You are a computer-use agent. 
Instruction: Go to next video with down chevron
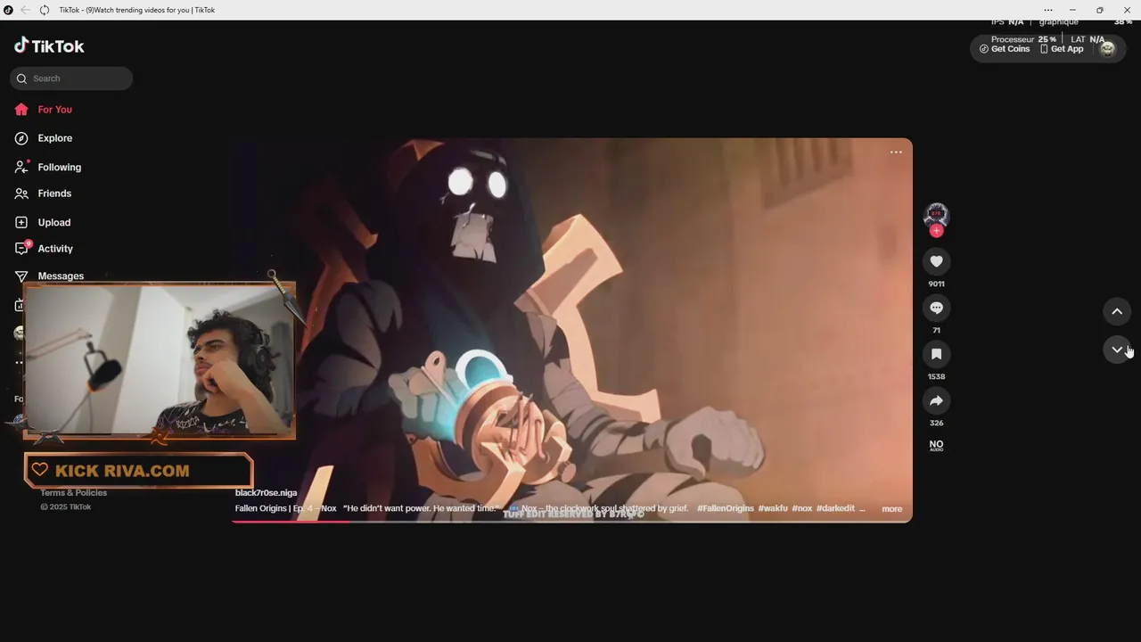tap(1117, 350)
